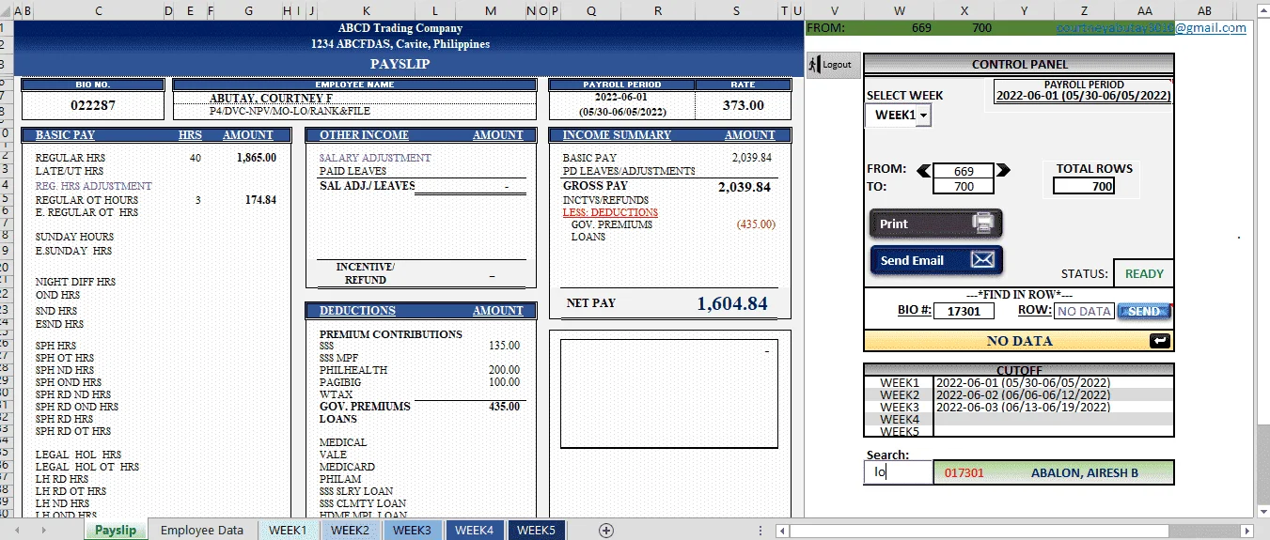Click the left arrow beside the FROM field

point(923,171)
